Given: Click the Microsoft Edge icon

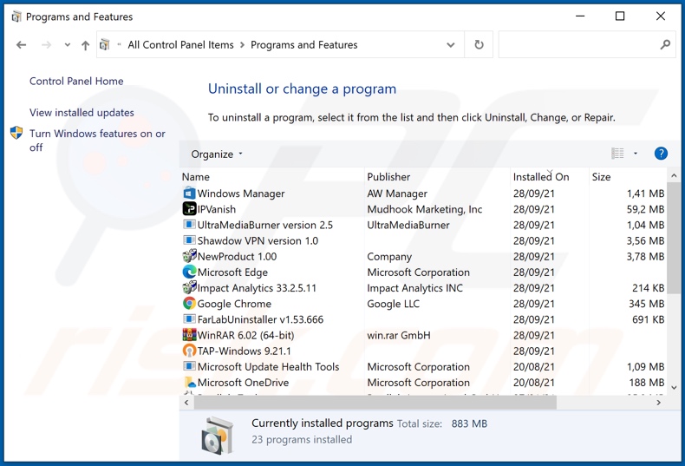Looking at the screenshot, I should tap(189, 272).
